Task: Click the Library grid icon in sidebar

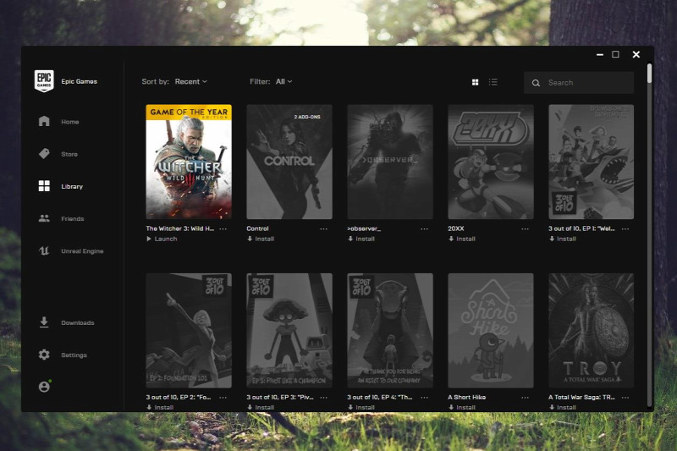Action: [x=44, y=186]
